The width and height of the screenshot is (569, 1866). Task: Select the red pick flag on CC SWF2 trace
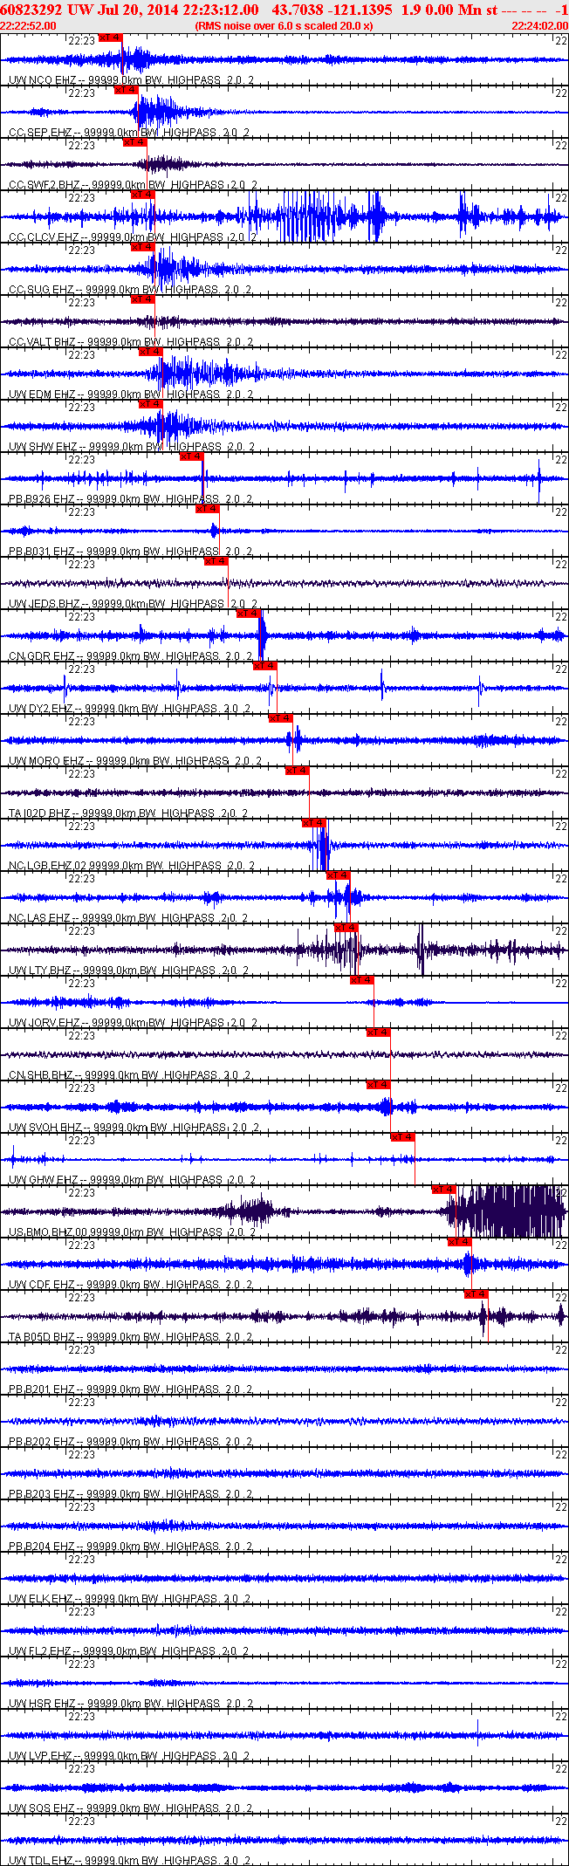[135, 142]
